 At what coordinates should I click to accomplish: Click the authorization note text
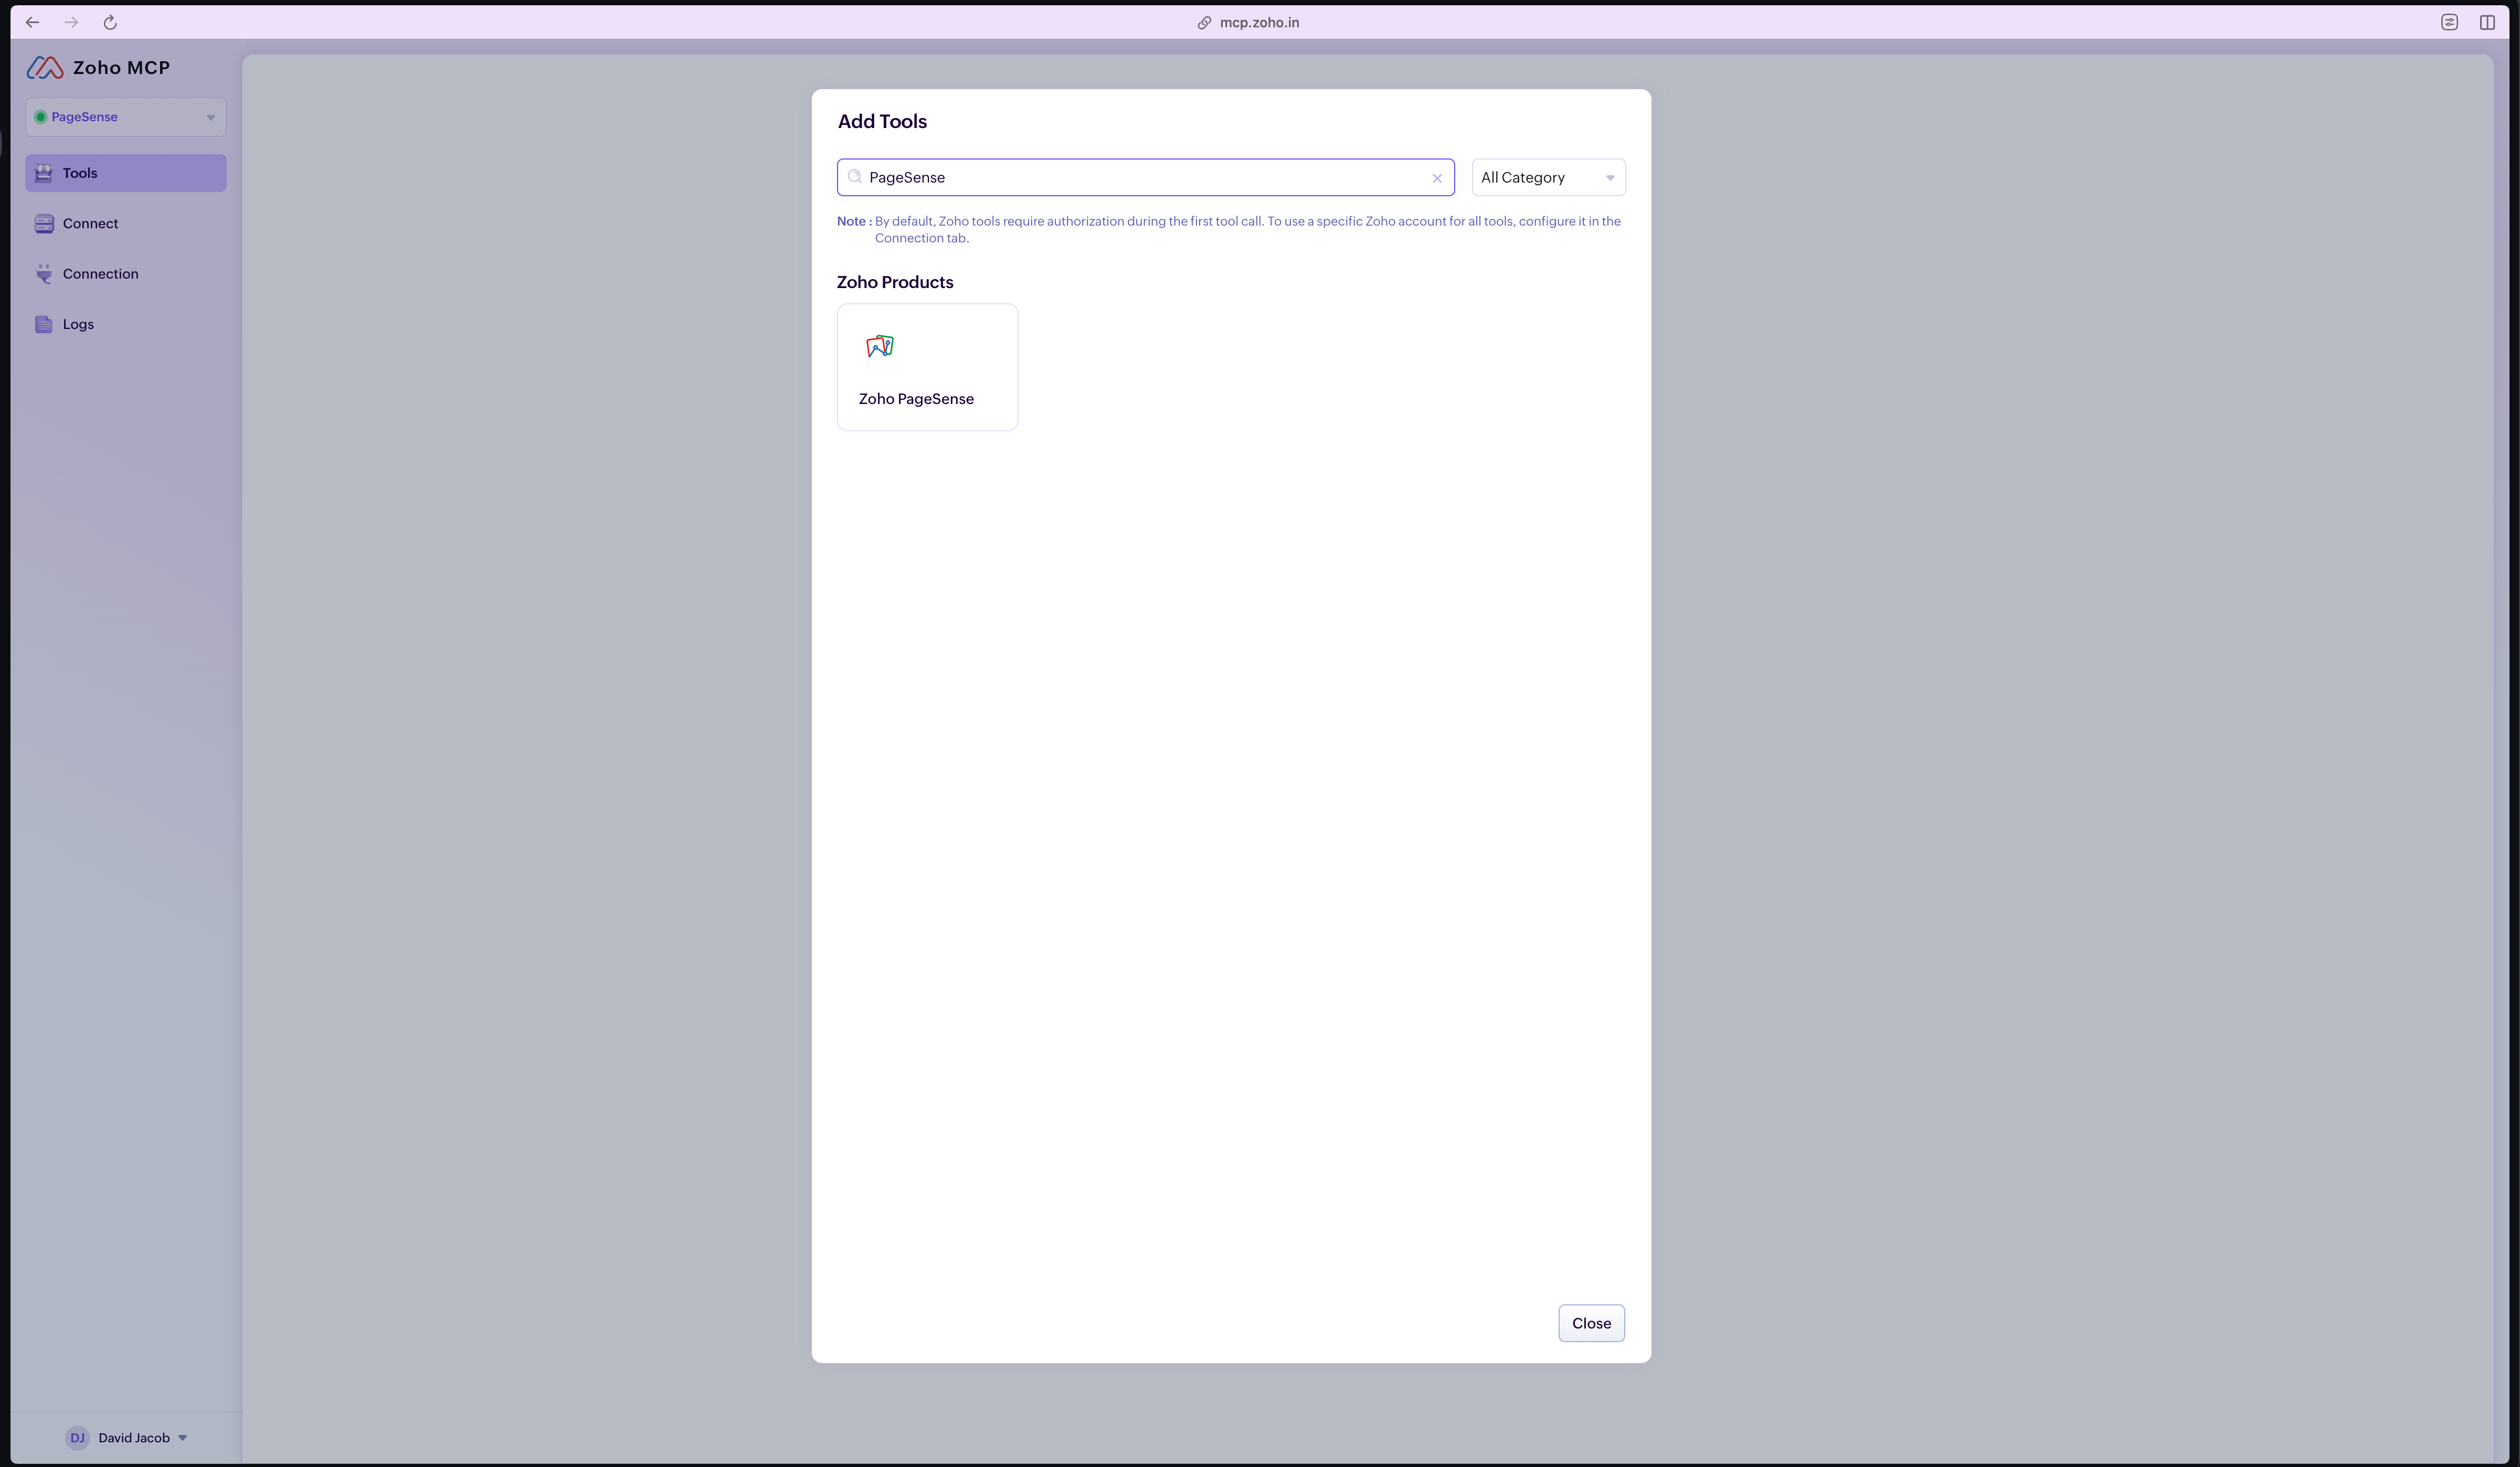[1229, 229]
